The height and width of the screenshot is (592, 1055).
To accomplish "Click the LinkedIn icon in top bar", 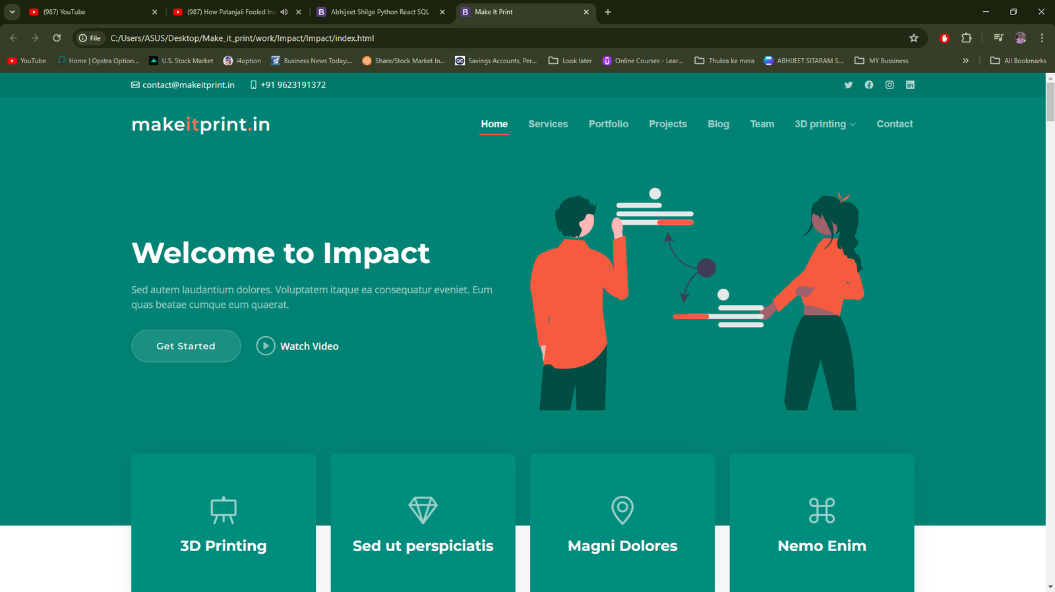I will [x=910, y=85].
